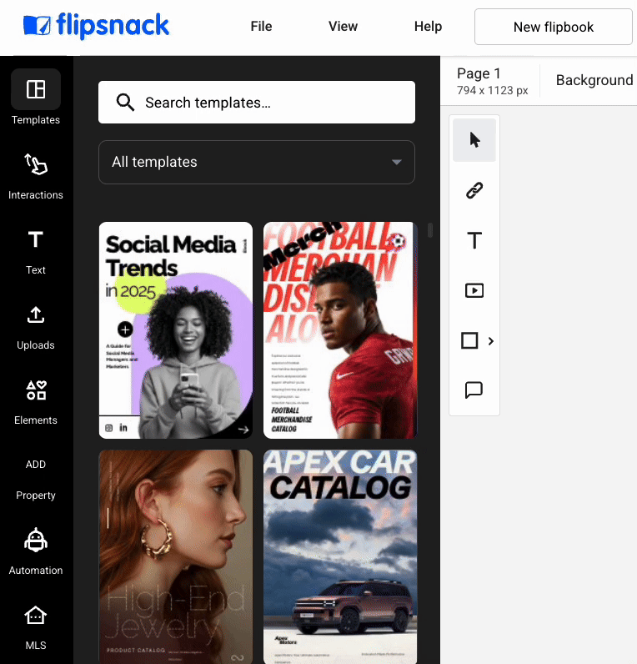Open the Elements panel
This screenshot has height=664, width=637.
(x=36, y=402)
